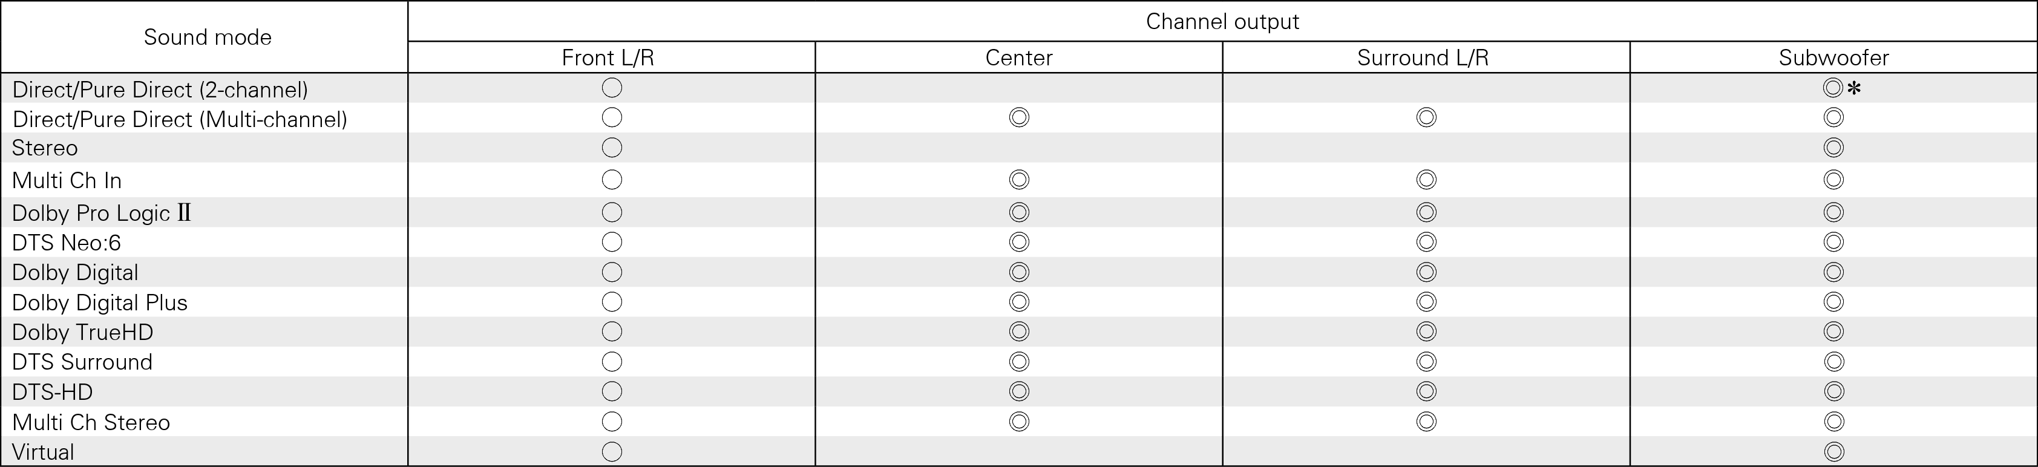Click the Dolby Digital Plus Surround L/R circle

(1426, 302)
